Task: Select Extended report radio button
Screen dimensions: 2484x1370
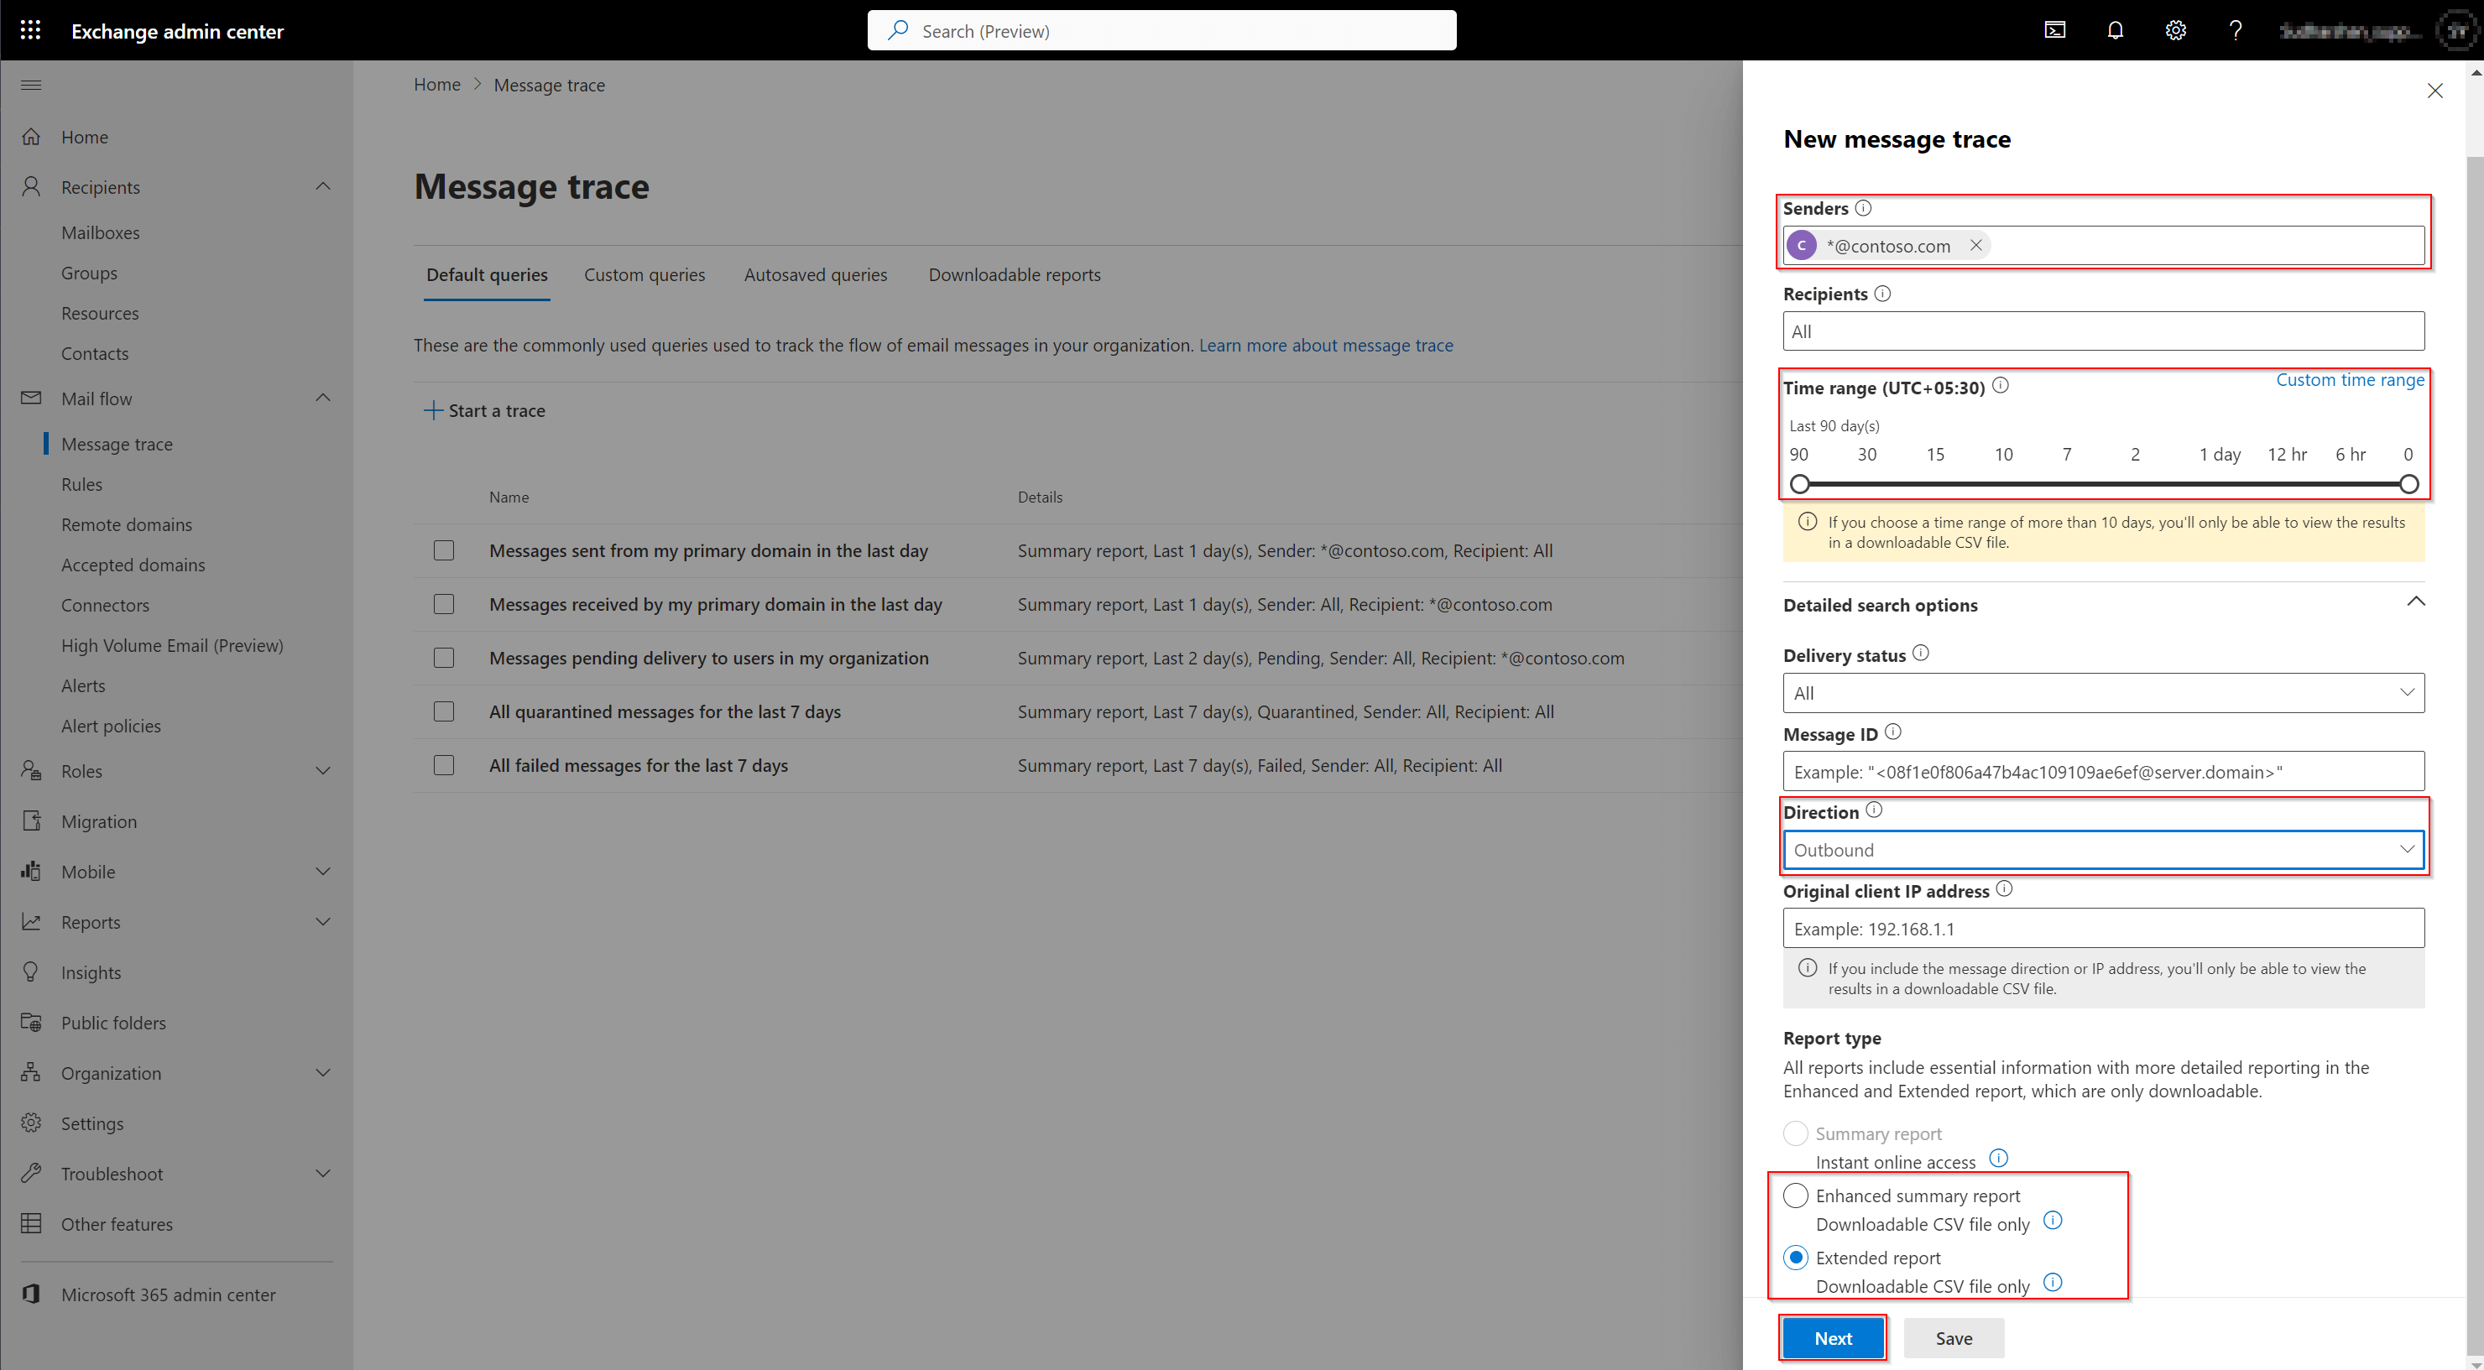Action: (x=1796, y=1257)
